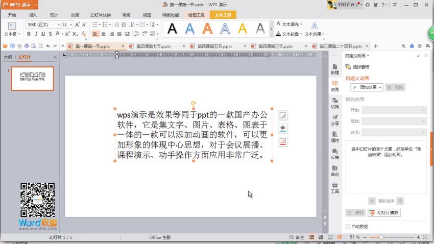
Task: Click the print icon in quick toolbar
Action: pos(27,46)
